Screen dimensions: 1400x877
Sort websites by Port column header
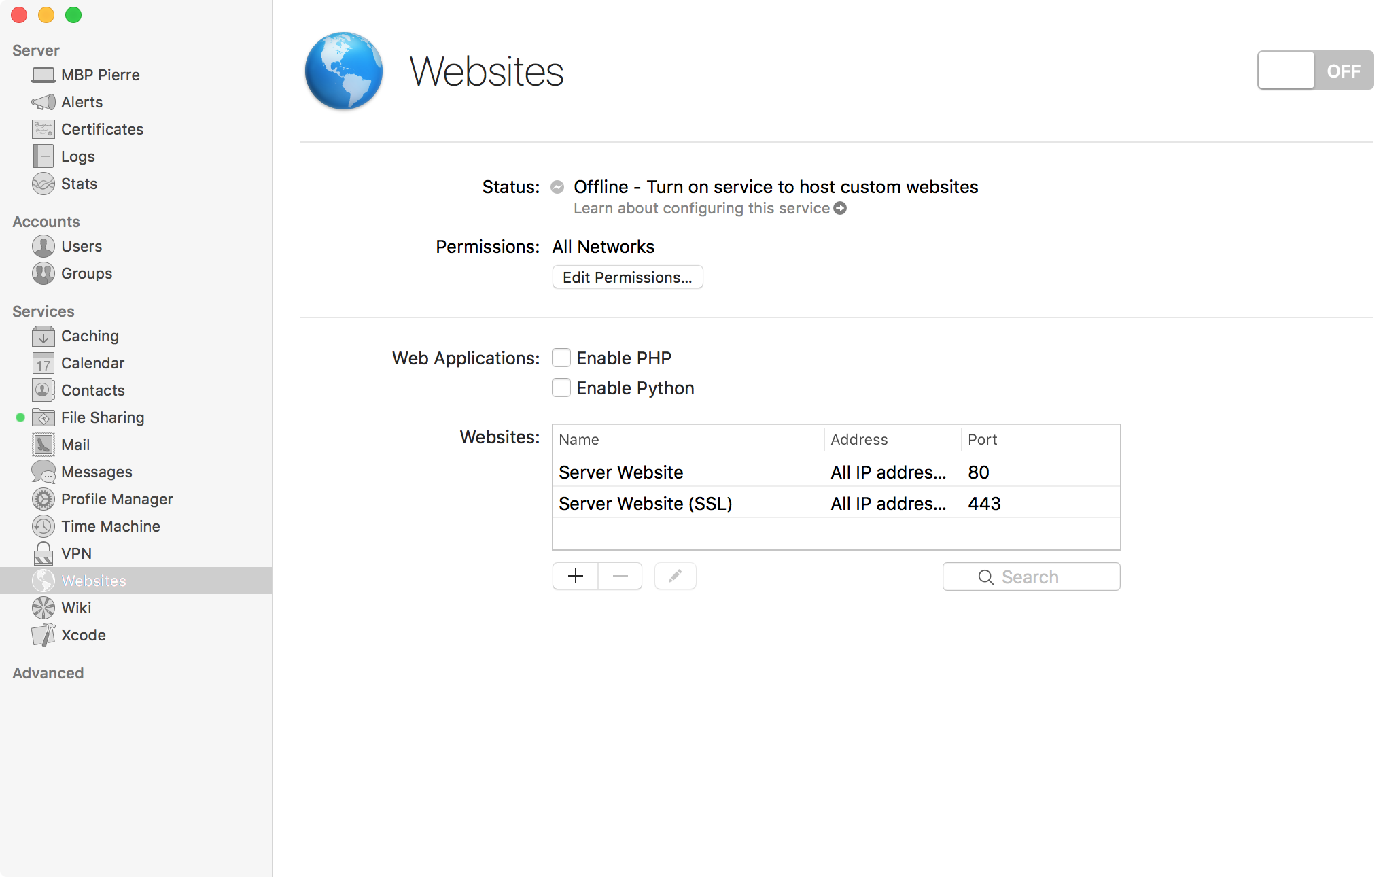click(1040, 440)
